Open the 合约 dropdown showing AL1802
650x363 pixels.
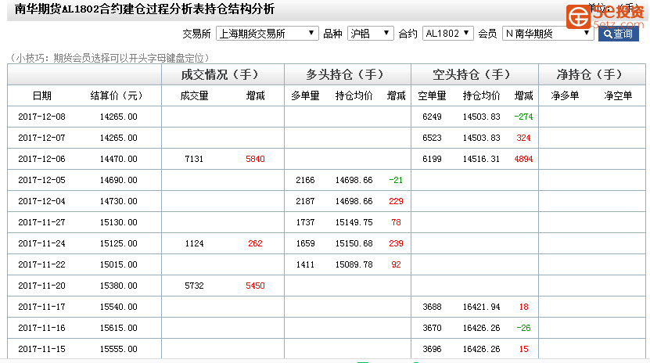447,34
